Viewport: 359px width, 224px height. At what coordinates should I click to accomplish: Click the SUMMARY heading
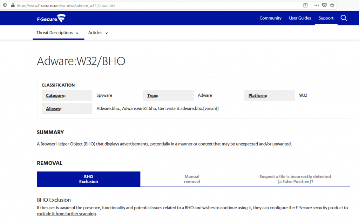(x=50, y=133)
